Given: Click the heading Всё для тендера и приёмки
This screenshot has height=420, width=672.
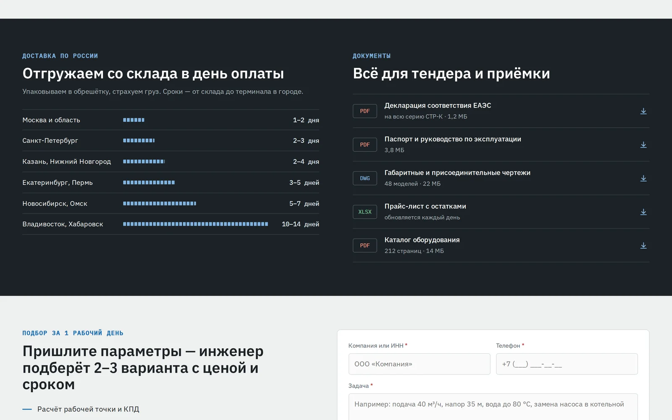Looking at the screenshot, I should 451,73.
